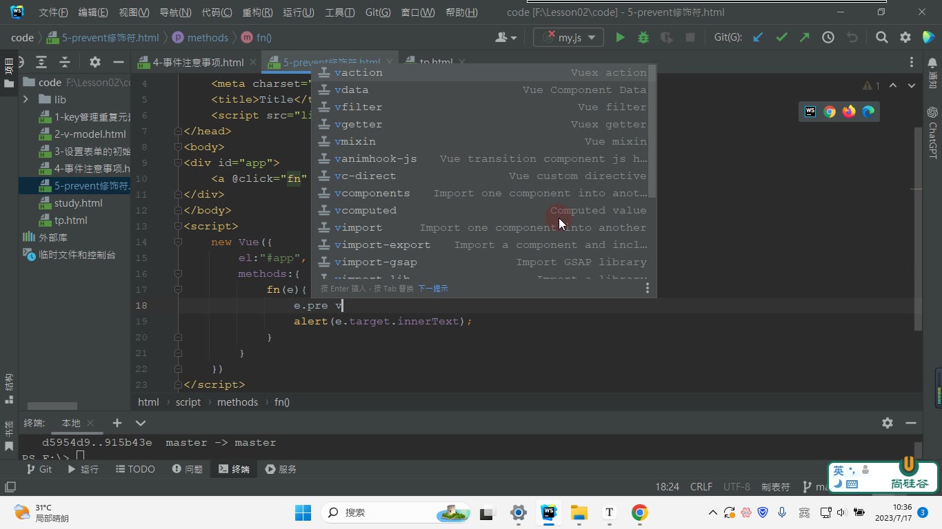Open IDE settings gear in the top toolbar

pos(905,38)
